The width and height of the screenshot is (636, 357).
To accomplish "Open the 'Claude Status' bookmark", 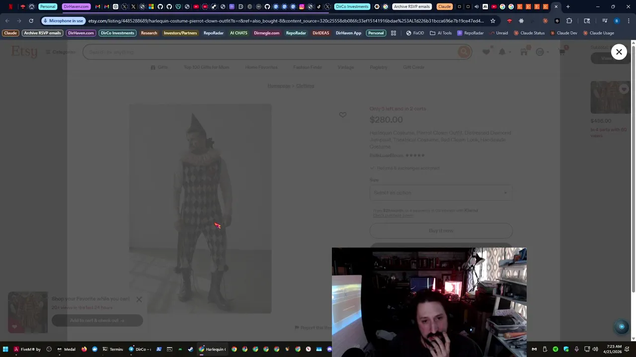I will (x=529, y=33).
